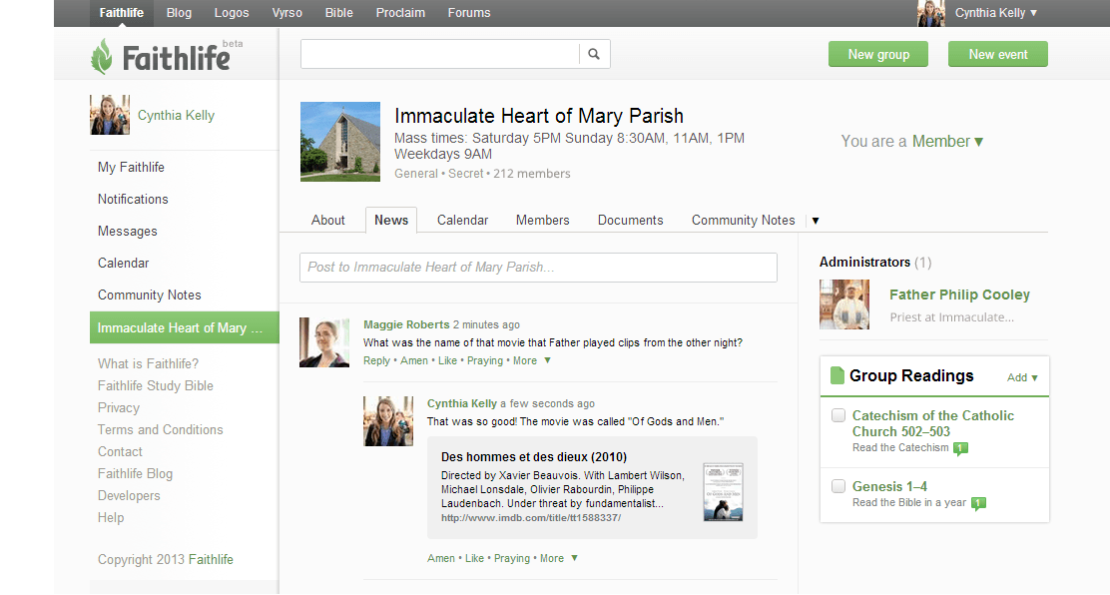The width and height of the screenshot is (1110, 595).
Task: Select Immaculate Heart of Mary sidebar group
Action: [184, 328]
